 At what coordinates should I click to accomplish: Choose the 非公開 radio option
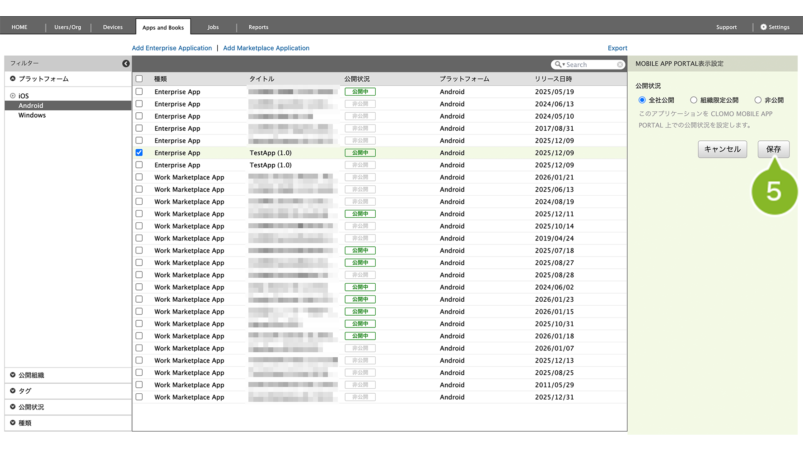tap(758, 100)
